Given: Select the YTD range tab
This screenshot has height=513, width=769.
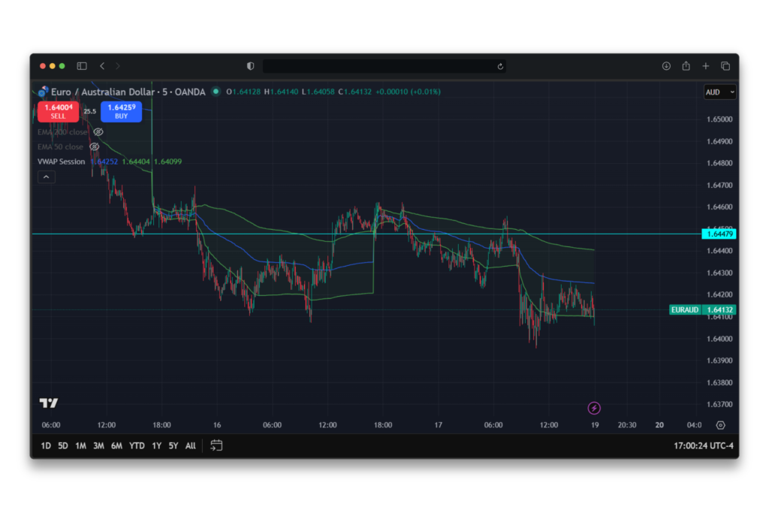Looking at the screenshot, I should click(x=136, y=445).
